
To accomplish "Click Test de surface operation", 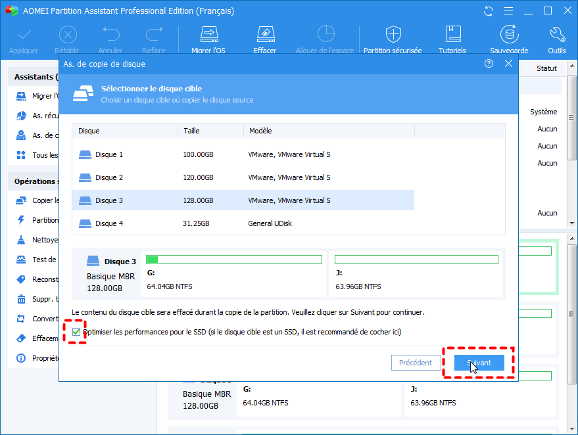I will (x=37, y=260).
